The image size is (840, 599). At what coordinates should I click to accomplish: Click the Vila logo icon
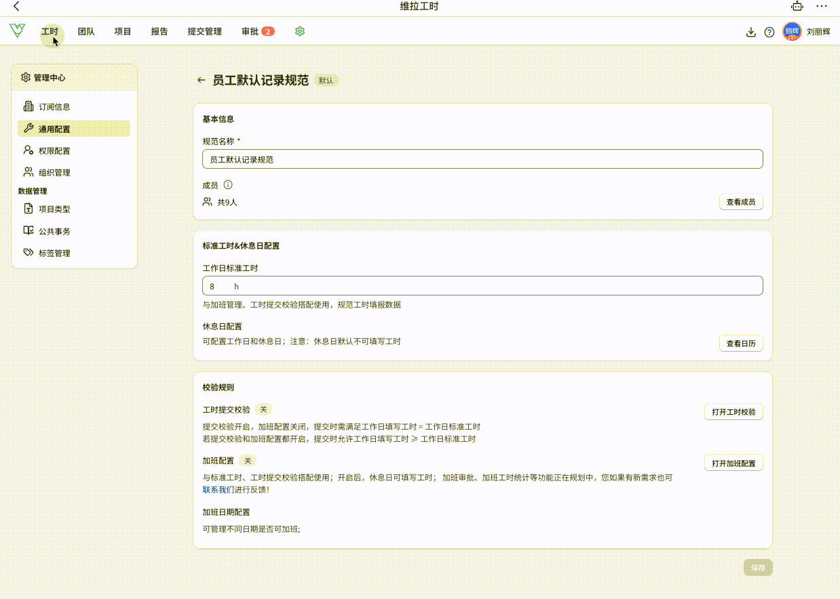(x=17, y=30)
